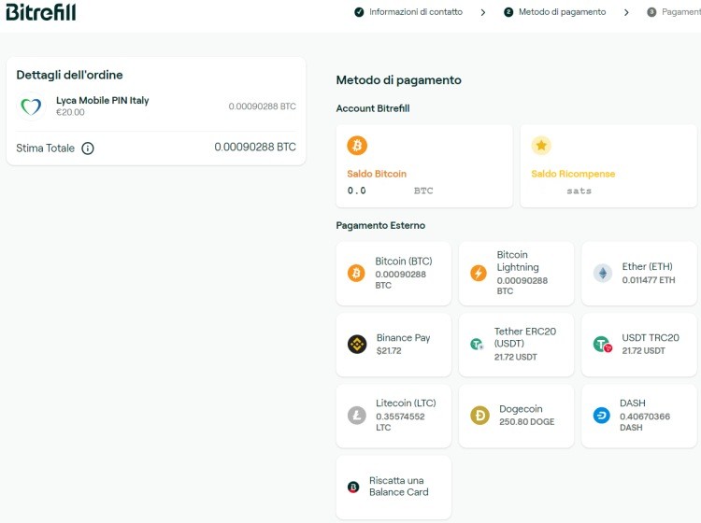Click the €20.00 item price
Screen dimensions: 701x523
(70, 112)
